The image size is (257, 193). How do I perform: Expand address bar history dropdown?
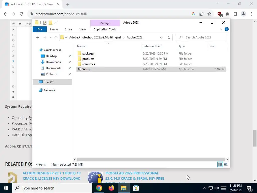pyautogui.click(x=161, y=38)
